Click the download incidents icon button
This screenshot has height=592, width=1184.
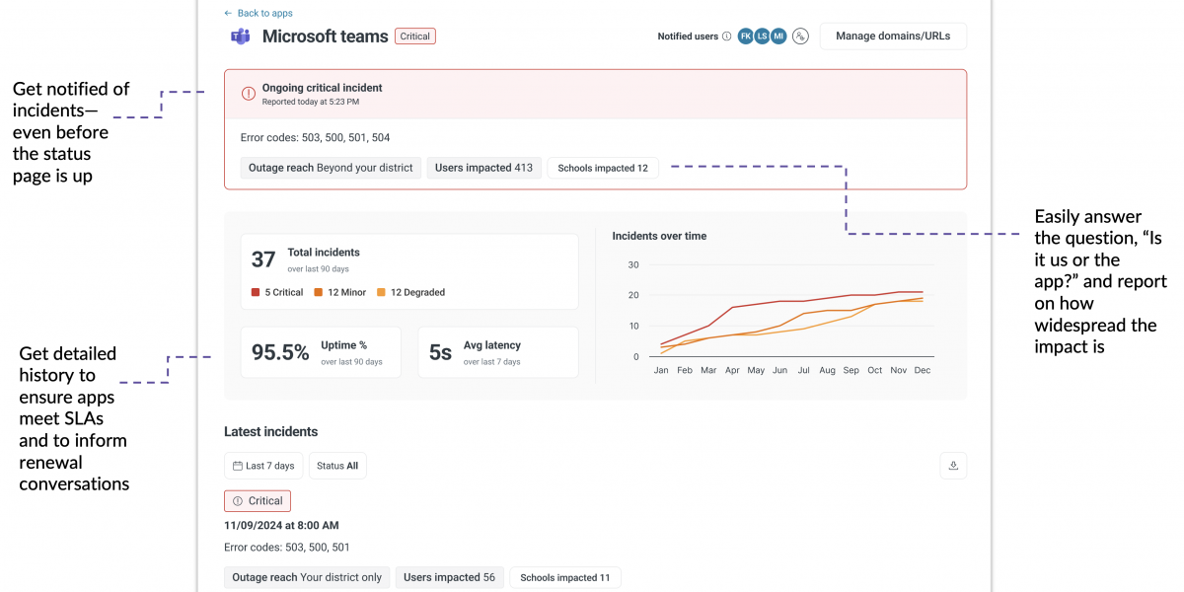(x=953, y=466)
